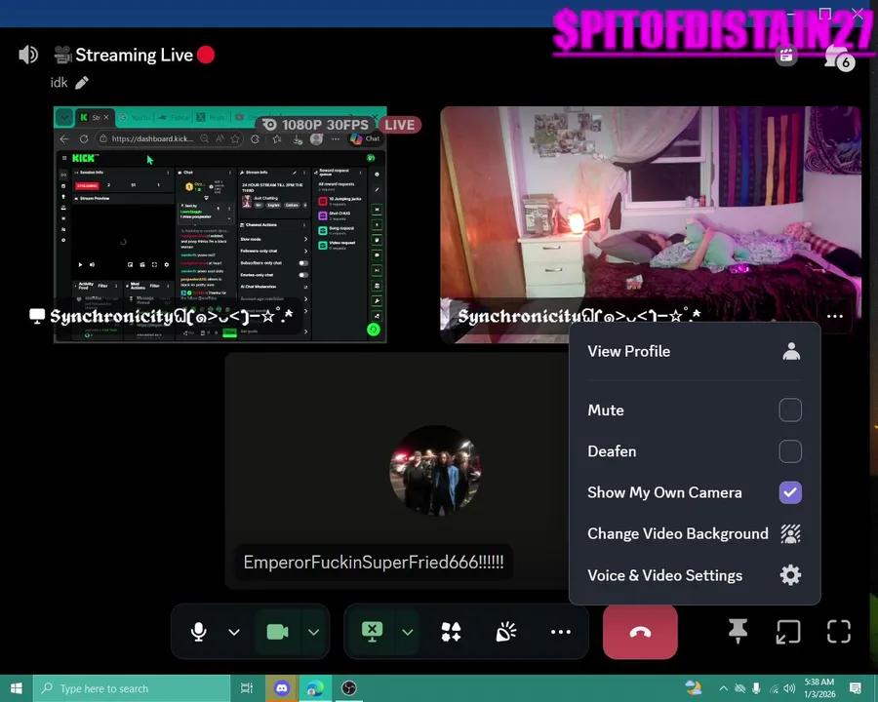Click the taskbar search box
The image size is (878, 702).
pos(132,688)
